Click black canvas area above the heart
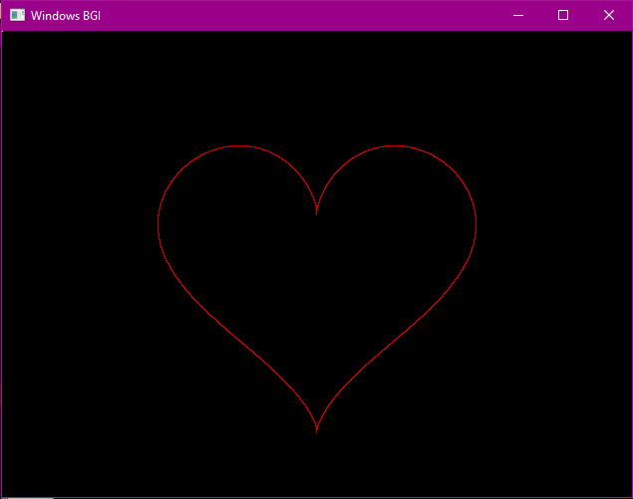The image size is (633, 499). click(317, 90)
